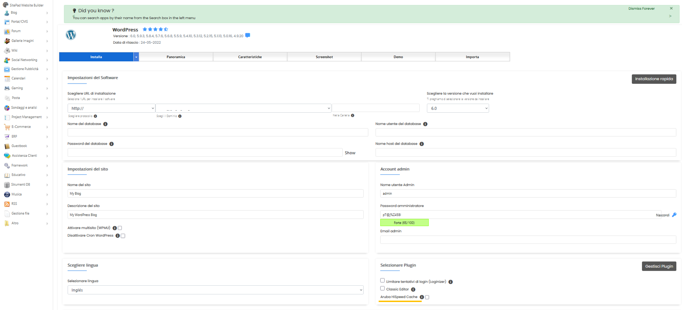Click the Nome del sito input field
Screen dimensions: 682x310
coord(215,193)
